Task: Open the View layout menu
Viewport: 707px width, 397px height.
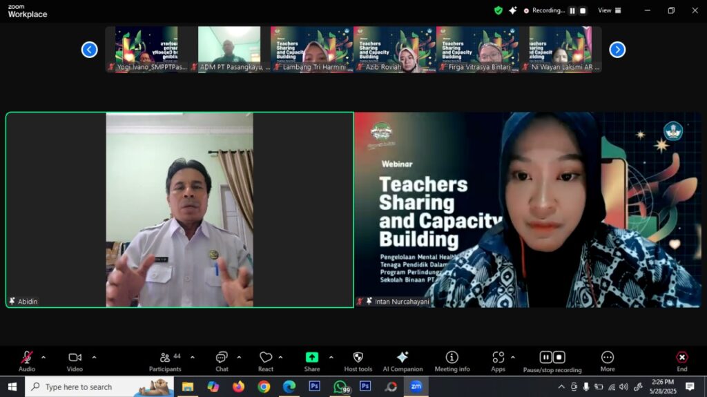Action: 609,10
